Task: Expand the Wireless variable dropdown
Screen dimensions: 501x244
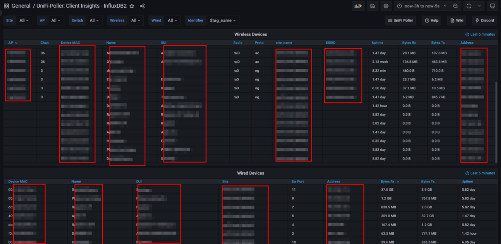Action: tap(136, 20)
